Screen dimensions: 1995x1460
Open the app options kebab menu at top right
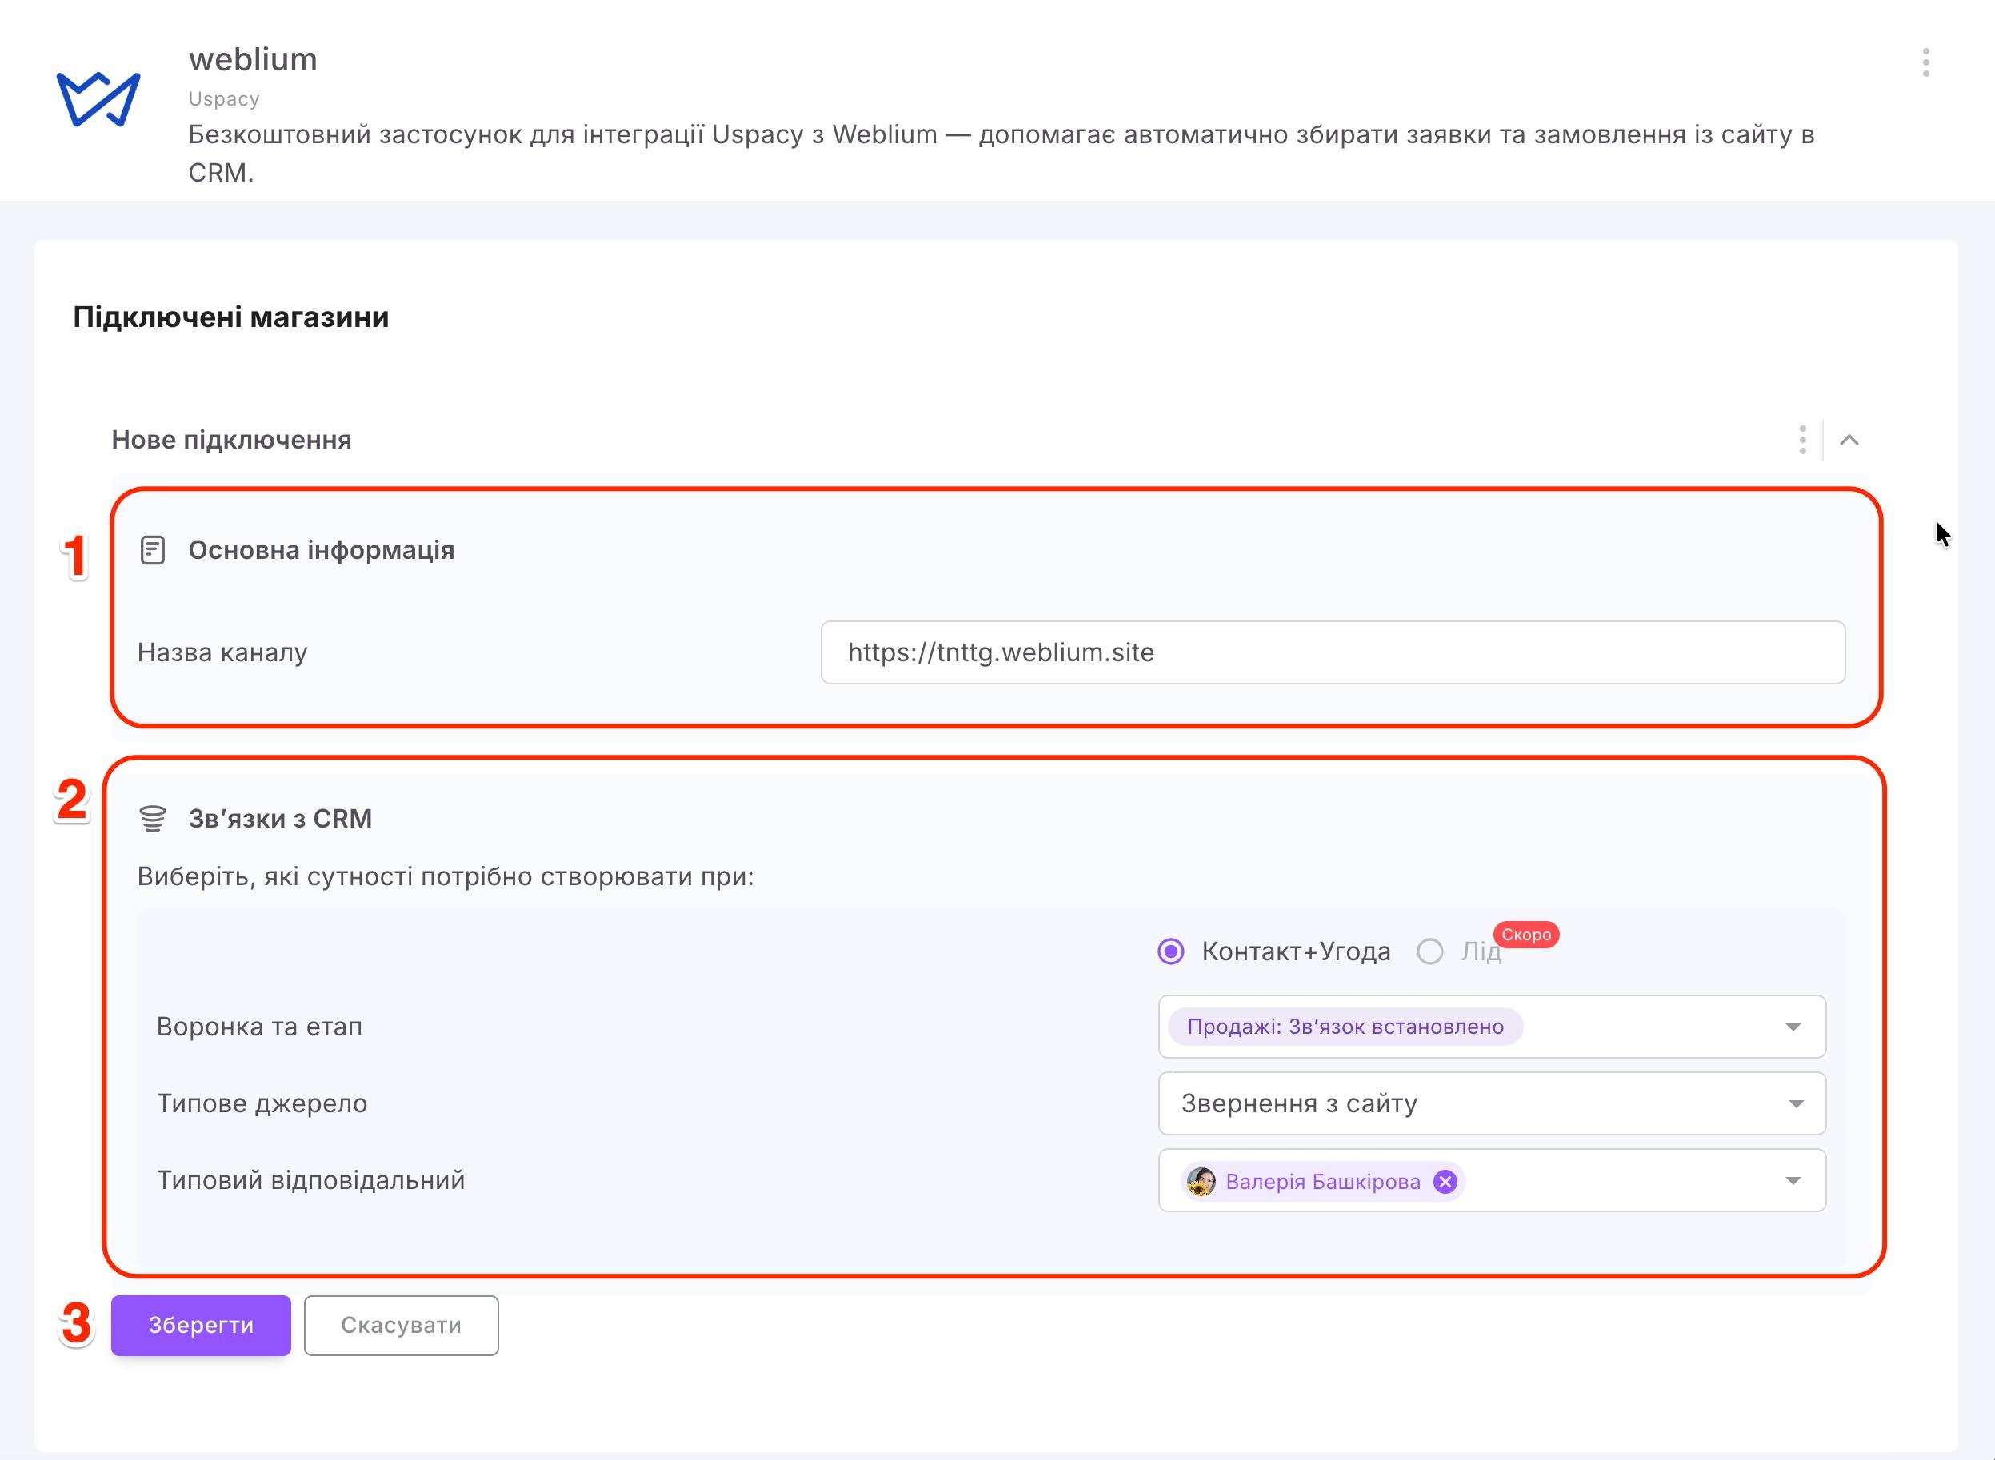pyautogui.click(x=1925, y=62)
